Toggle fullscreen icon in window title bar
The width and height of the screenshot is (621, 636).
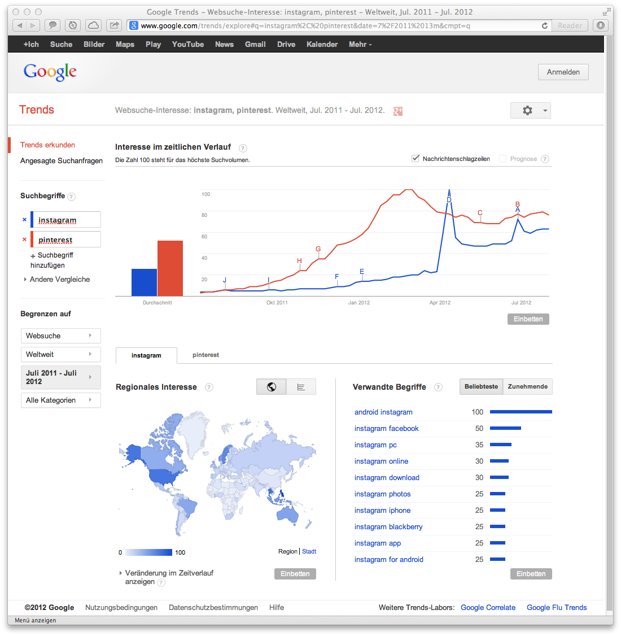coord(606,12)
